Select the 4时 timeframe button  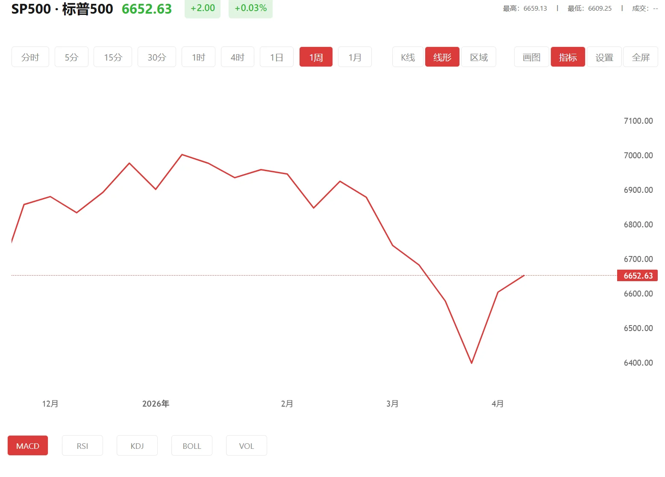coord(237,57)
